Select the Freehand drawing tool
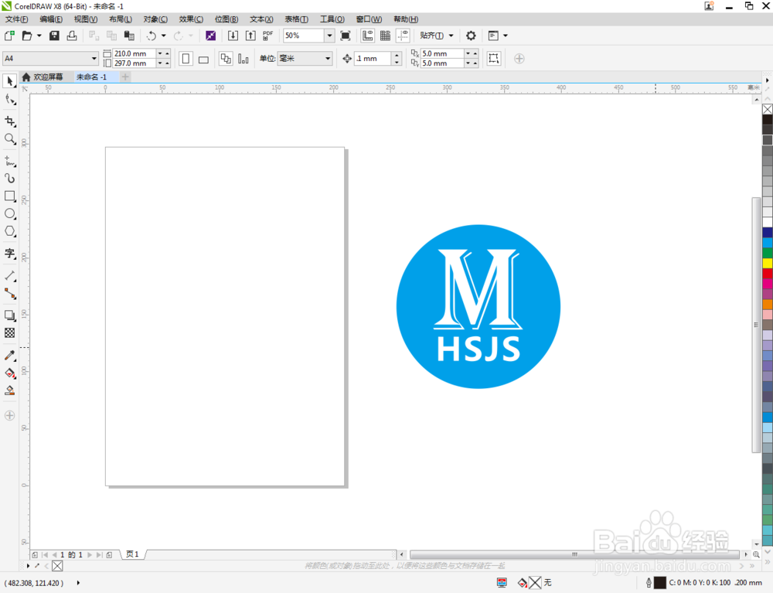The height and width of the screenshot is (593, 773). point(10,161)
